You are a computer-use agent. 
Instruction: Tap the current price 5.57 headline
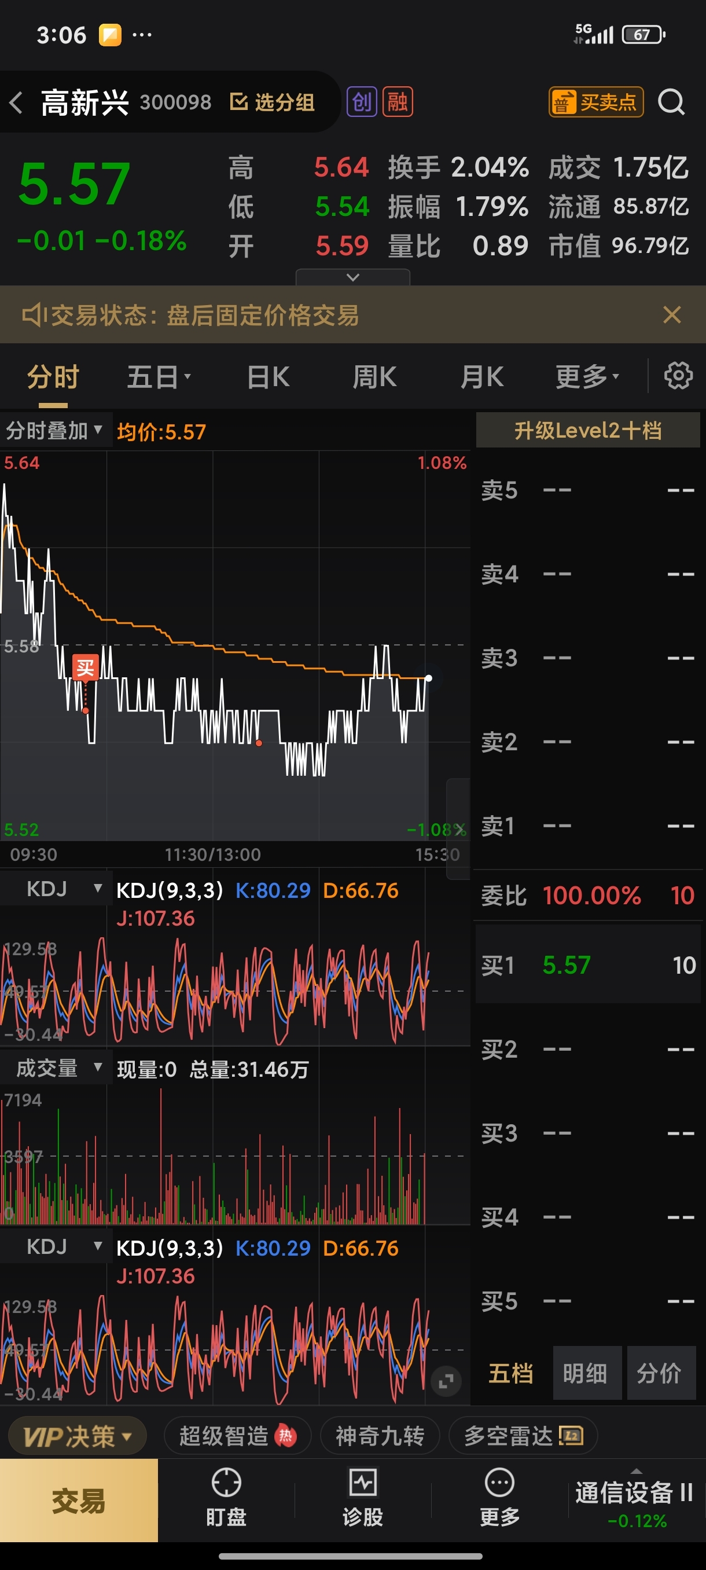(x=74, y=183)
